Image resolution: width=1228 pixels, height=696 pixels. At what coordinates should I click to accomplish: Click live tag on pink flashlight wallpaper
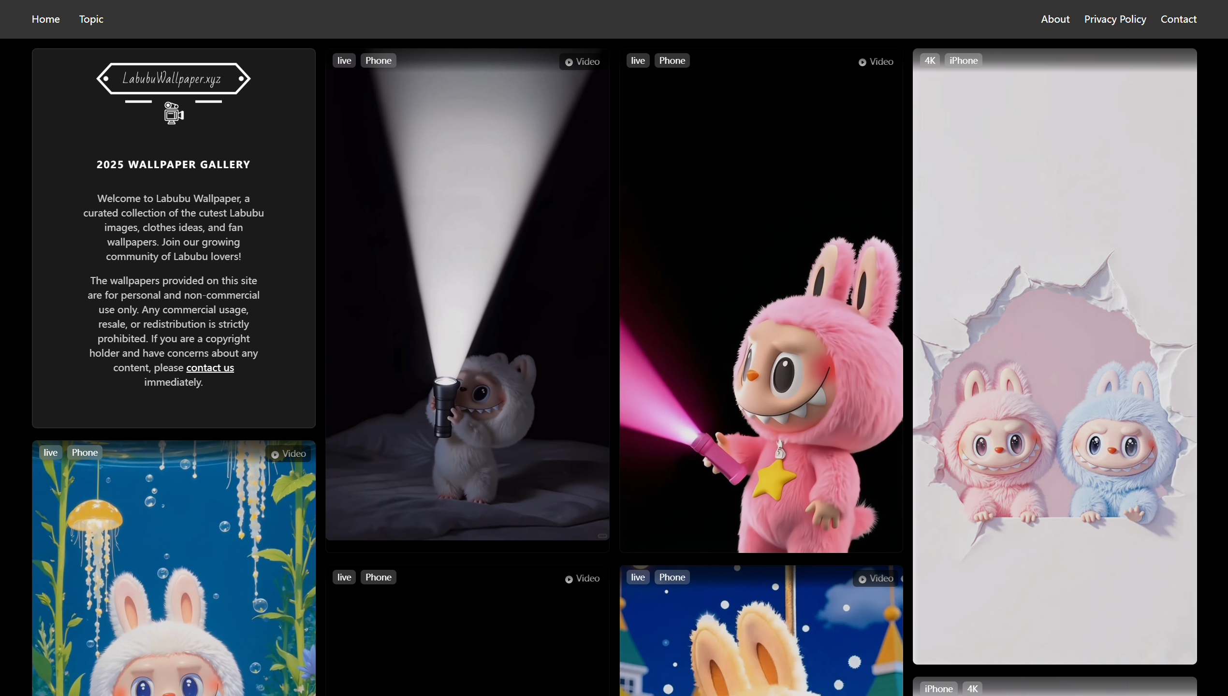[638, 60]
